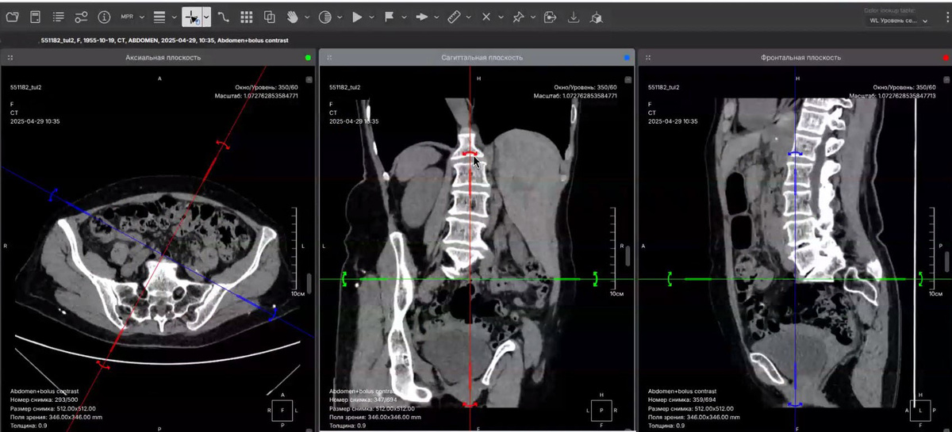Screen dimensions: 952x432
Task: Expand the X icon dropdown arrow
Action: (x=501, y=17)
